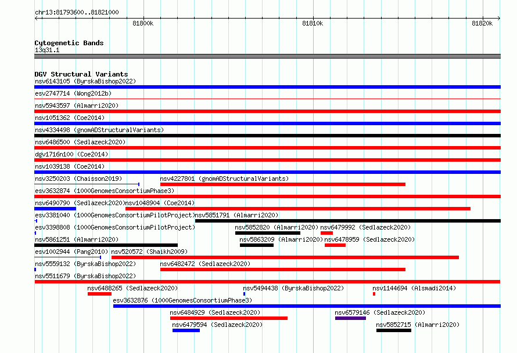Click the chr13:81793600..81821000 region label
Screen dimensions: 517x353
77,12
